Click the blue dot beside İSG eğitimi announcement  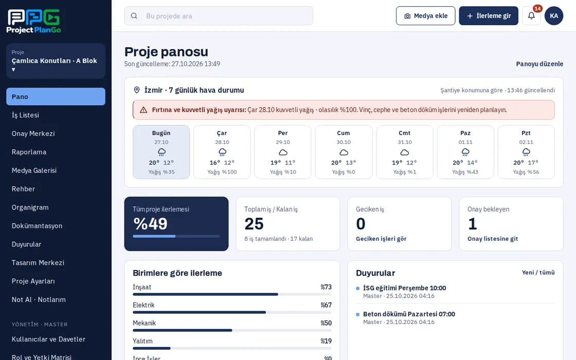pyautogui.click(x=358, y=289)
